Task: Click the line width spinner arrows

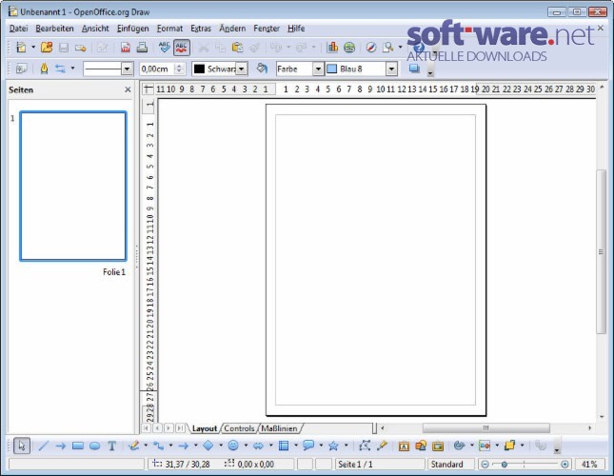Action: coord(179,69)
